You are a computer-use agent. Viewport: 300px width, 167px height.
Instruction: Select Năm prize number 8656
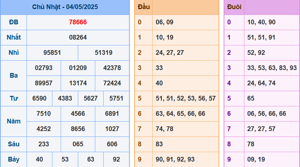point(78,129)
